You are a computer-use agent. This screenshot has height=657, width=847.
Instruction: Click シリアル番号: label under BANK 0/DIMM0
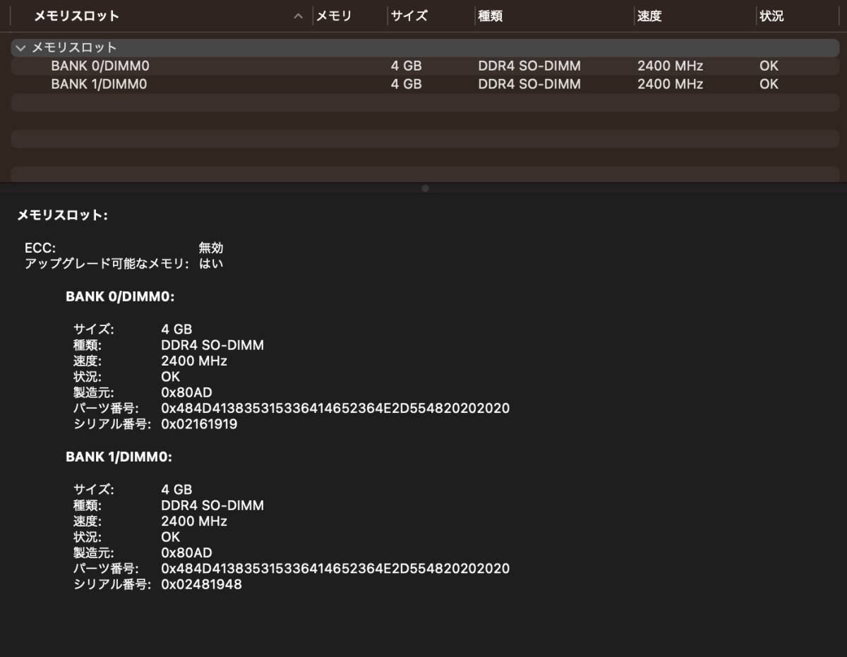112,425
